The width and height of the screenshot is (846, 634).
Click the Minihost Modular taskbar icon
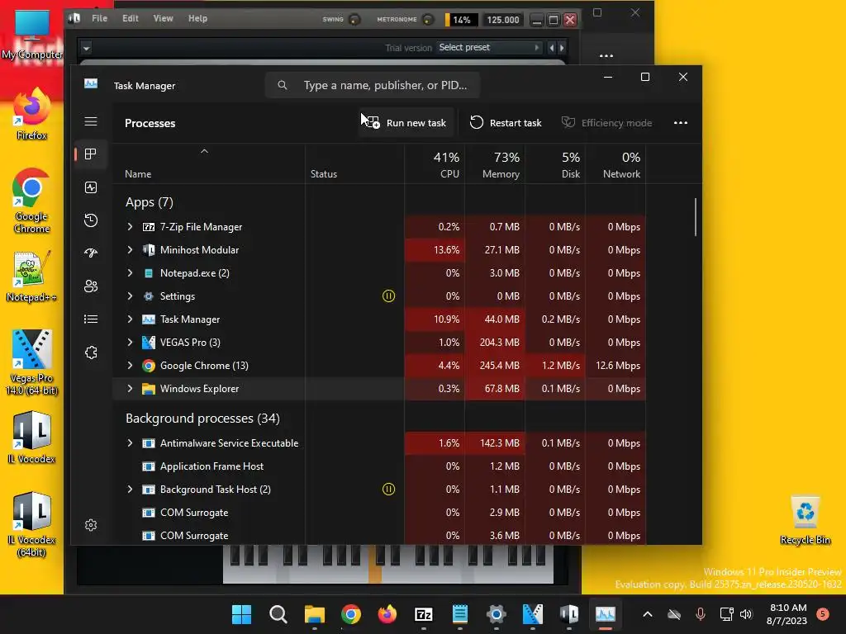[x=569, y=614]
